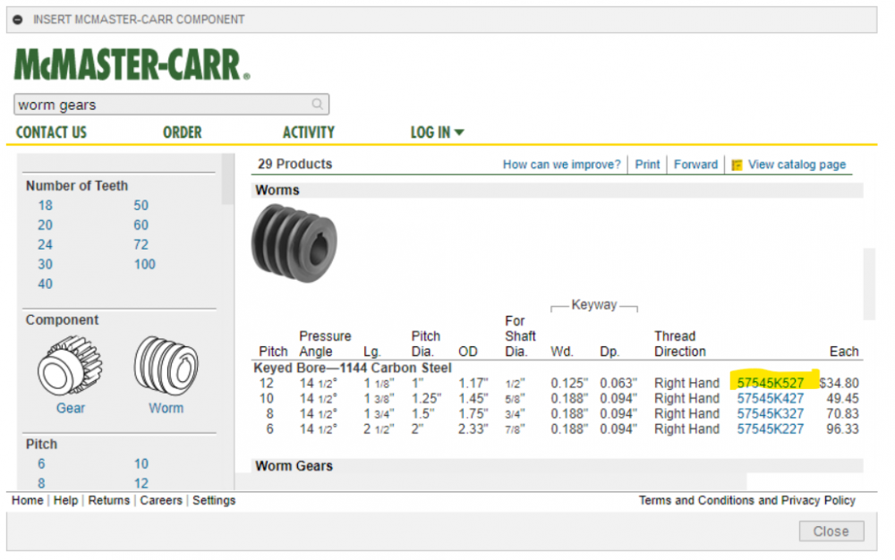895x560 pixels.
Task: Filter by 20 teeth
Action: [x=45, y=225]
